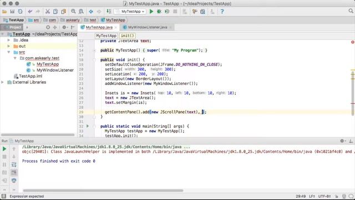Click the Run console horizontal scrollbar
The height and width of the screenshot is (200, 355).
click(x=103, y=191)
